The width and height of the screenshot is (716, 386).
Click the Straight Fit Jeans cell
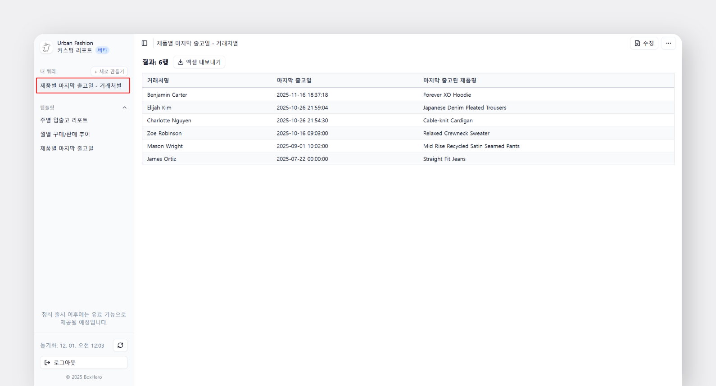point(444,159)
